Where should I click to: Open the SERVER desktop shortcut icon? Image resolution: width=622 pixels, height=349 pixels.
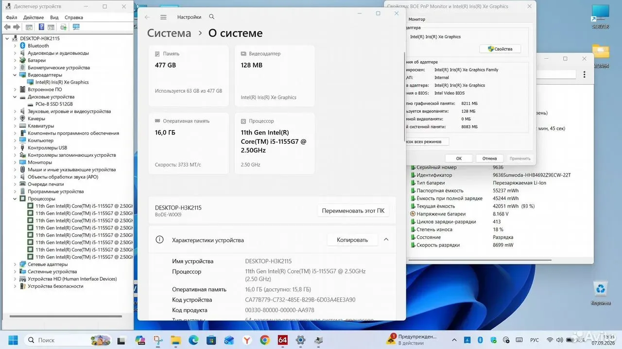click(600, 17)
